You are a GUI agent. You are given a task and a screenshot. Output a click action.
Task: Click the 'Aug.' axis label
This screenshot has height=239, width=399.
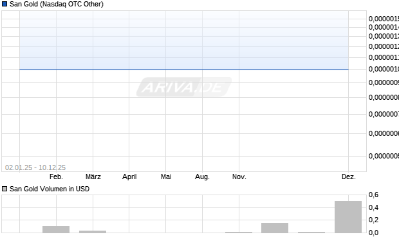coord(202,177)
